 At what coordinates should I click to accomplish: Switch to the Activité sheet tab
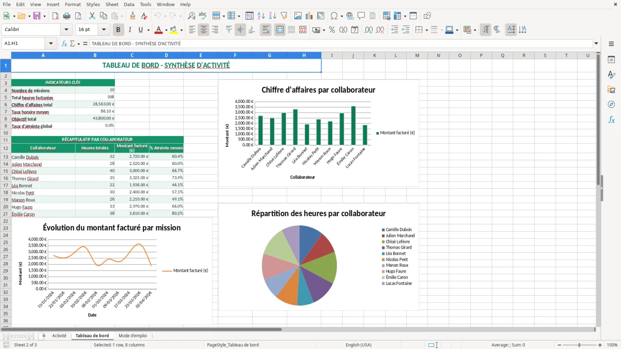59,336
